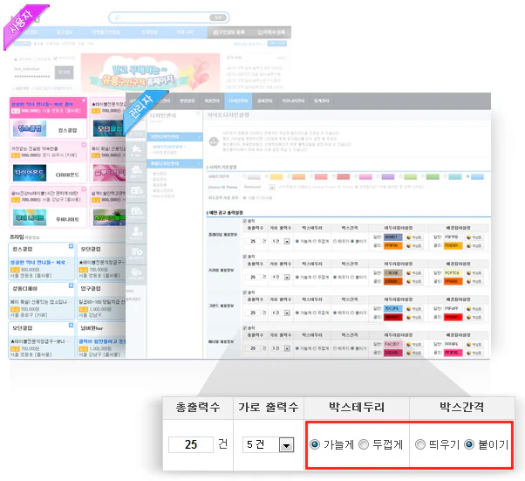Open the 다이아몬드 ad thumbnail

tap(30, 173)
